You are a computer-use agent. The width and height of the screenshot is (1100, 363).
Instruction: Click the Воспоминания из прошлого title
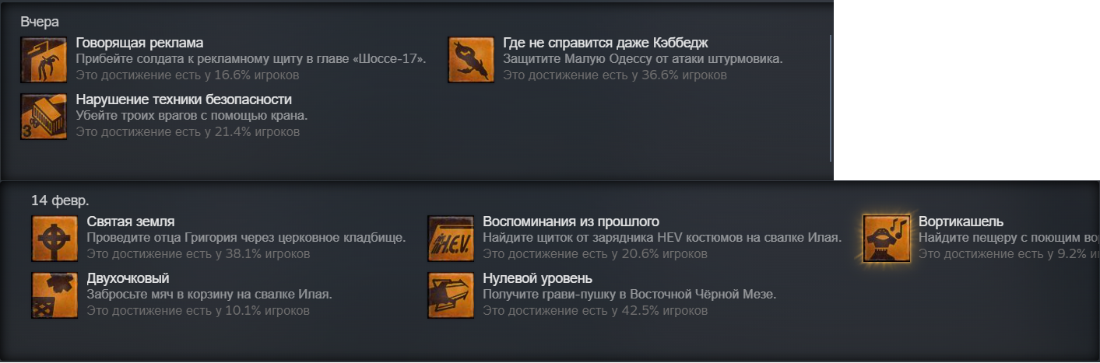(571, 222)
